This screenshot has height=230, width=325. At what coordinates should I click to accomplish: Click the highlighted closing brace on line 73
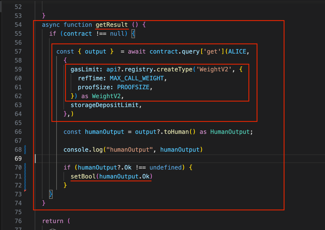click(51, 194)
